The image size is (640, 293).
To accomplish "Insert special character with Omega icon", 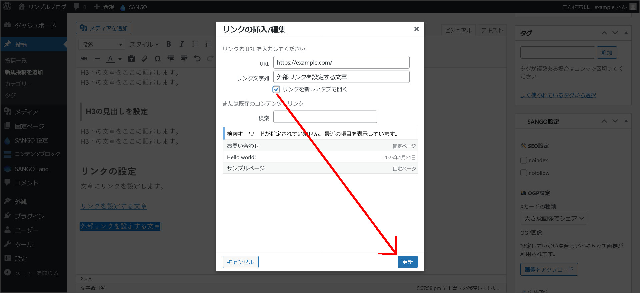I will (157, 59).
